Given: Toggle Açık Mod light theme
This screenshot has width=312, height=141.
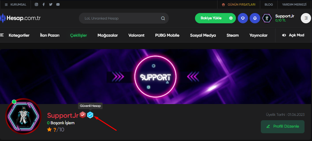Looking at the screenshot, I should (293, 35).
